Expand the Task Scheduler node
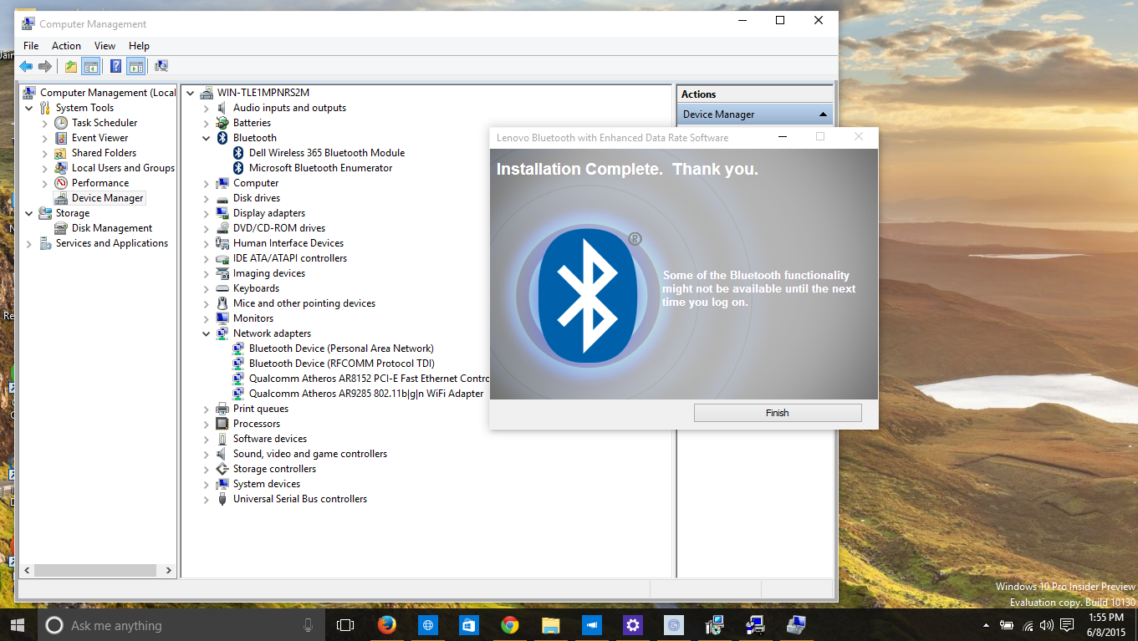This screenshot has height=641, width=1138. pyautogui.click(x=45, y=123)
